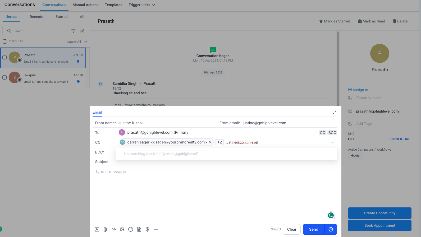This screenshot has width=421, height=237.
Task: Click the payment dollar sign icon
Action: coord(148,229)
